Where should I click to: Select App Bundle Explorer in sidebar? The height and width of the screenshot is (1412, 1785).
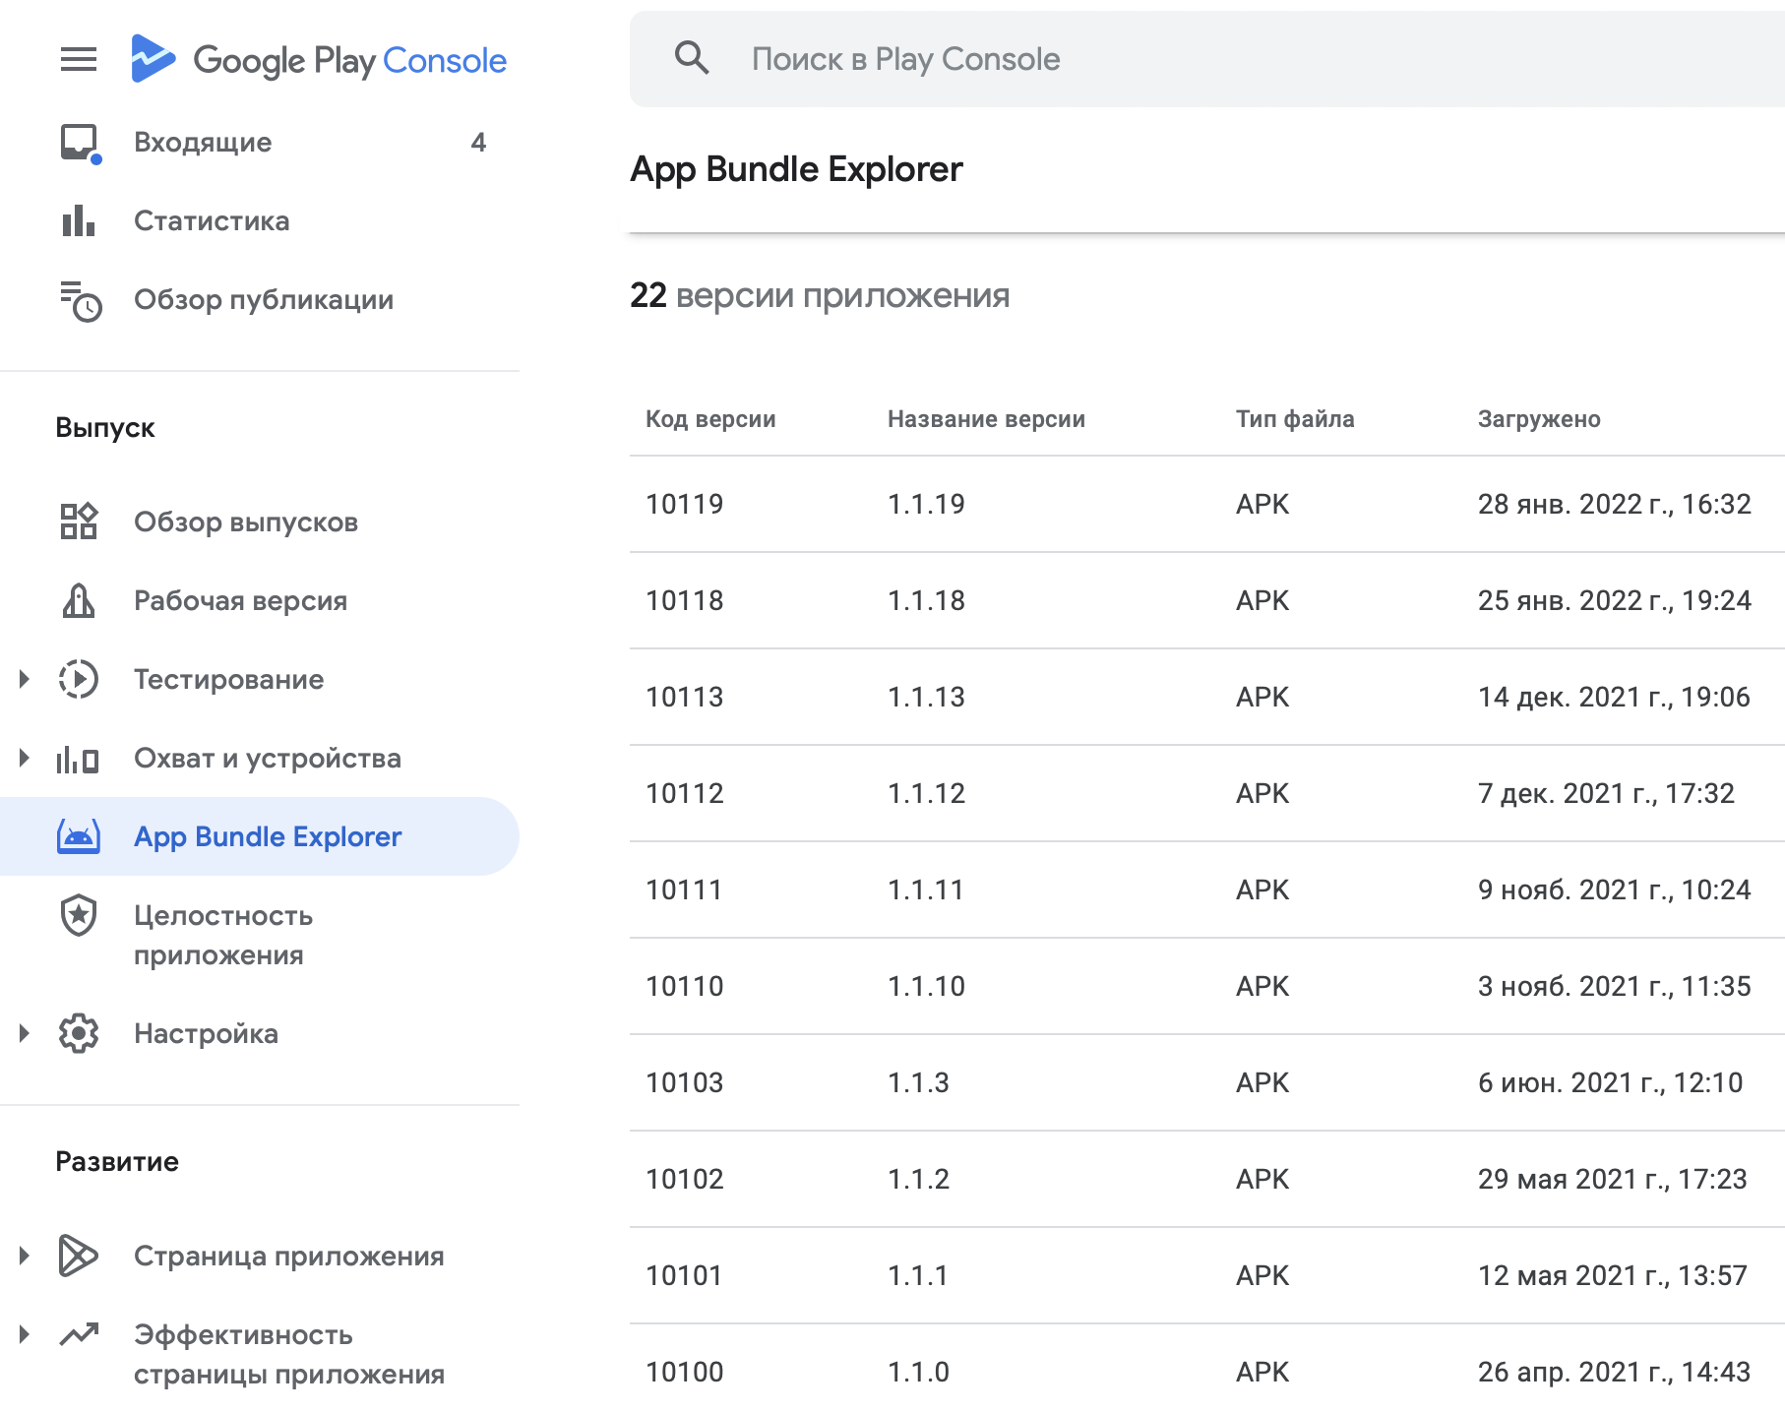[260, 836]
